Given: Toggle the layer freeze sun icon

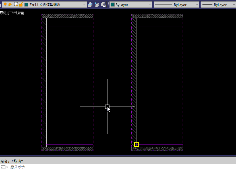Looking at the screenshot, I should (x=10, y=5).
